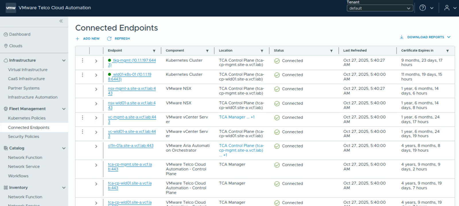Image resolution: width=459 pixels, height=206 pixels.
Task: Expand the tkg-mgmt endpoint row
Action: click(x=96, y=61)
